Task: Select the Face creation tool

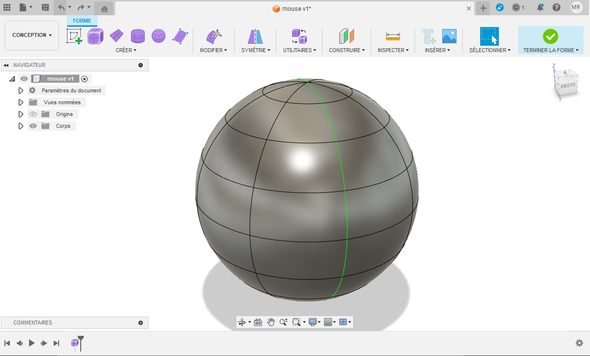Action: tap(180, 36)
